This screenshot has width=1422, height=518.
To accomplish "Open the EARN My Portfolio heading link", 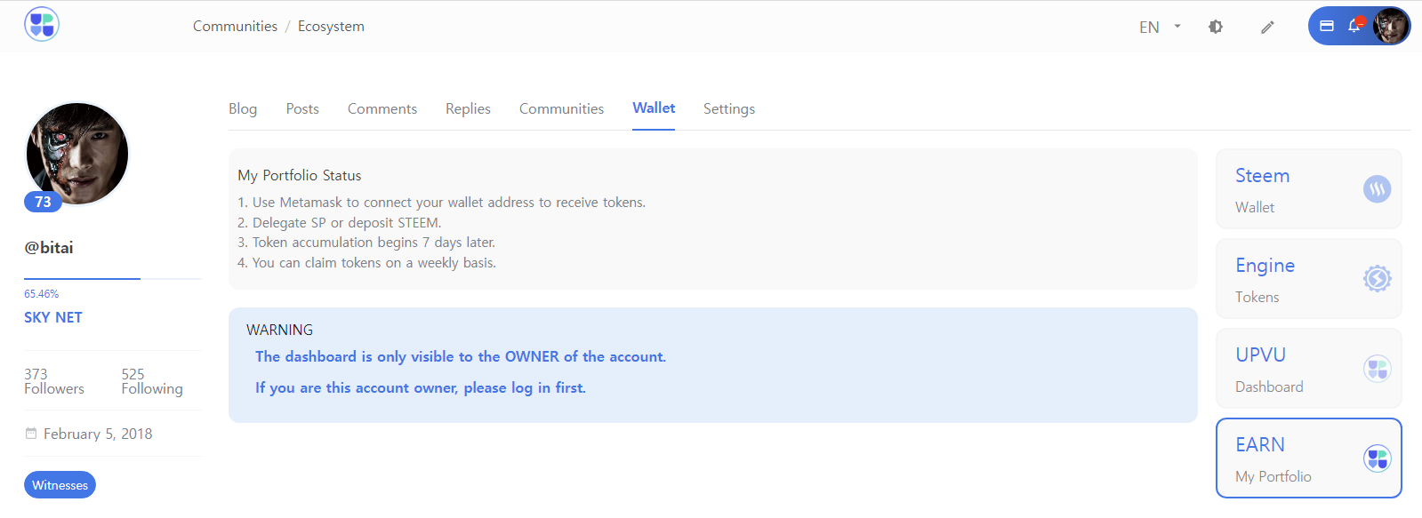I will point(1259,444).
